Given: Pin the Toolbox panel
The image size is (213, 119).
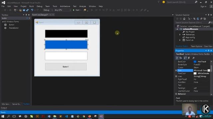Looking at the screenshot, I should tap(26, 15).
